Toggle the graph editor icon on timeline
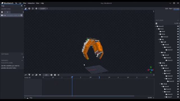This screenshot has width=180, height=101. tap(26, 75)
